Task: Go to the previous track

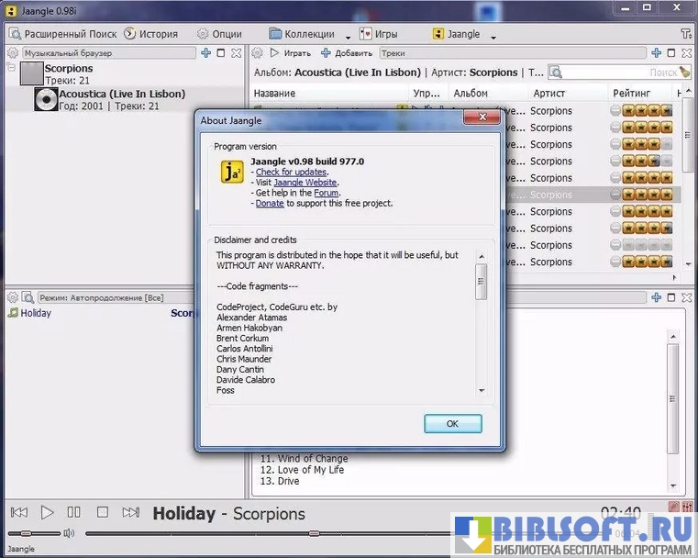Action: click(18, 512)
